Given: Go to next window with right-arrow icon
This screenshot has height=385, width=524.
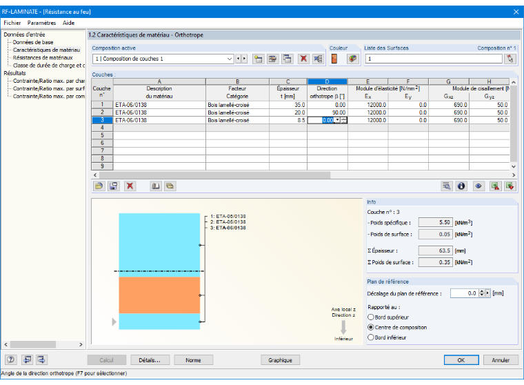Looking at the screenshot, I should (x=41, y=359).
